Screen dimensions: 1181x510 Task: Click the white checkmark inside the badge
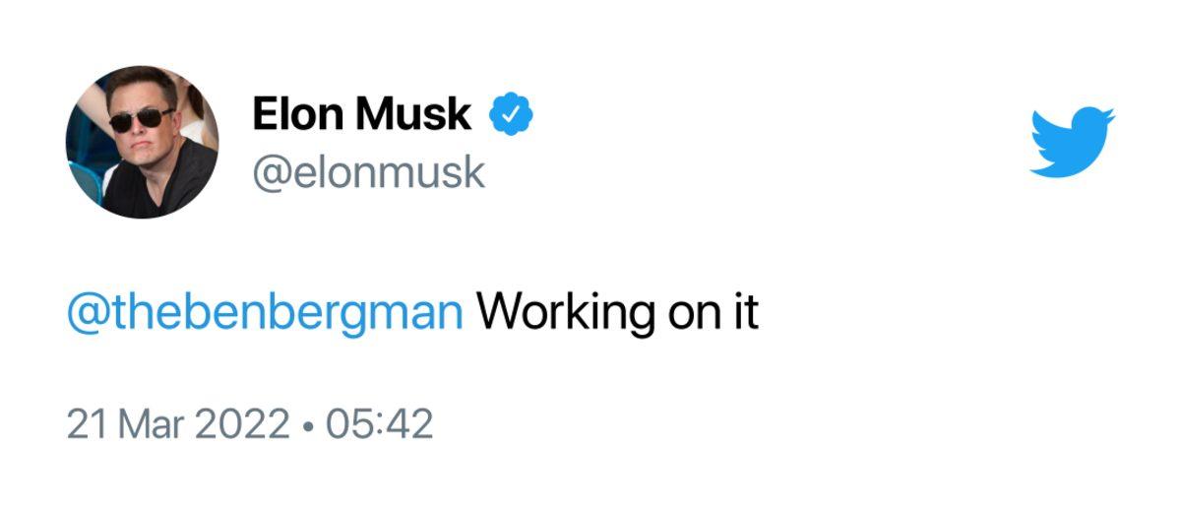512,115
